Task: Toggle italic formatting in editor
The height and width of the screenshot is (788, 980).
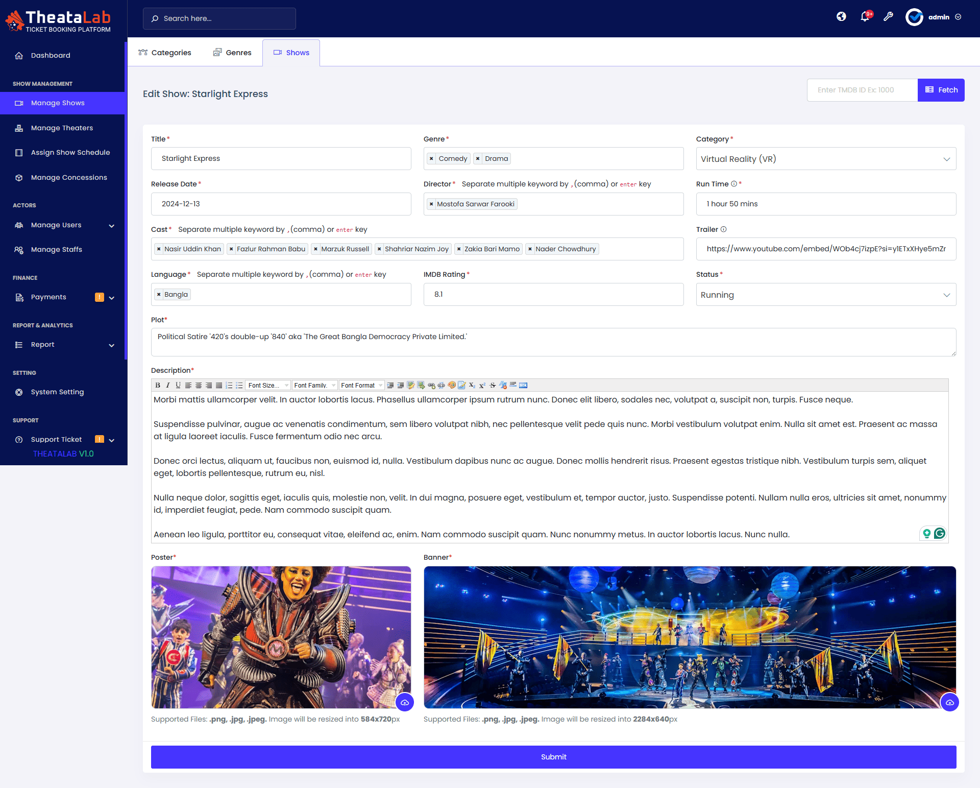Action: tap(168, 385)
